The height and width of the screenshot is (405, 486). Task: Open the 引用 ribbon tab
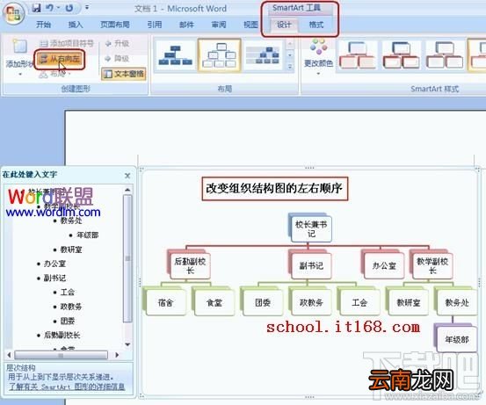tap(155, 25)
